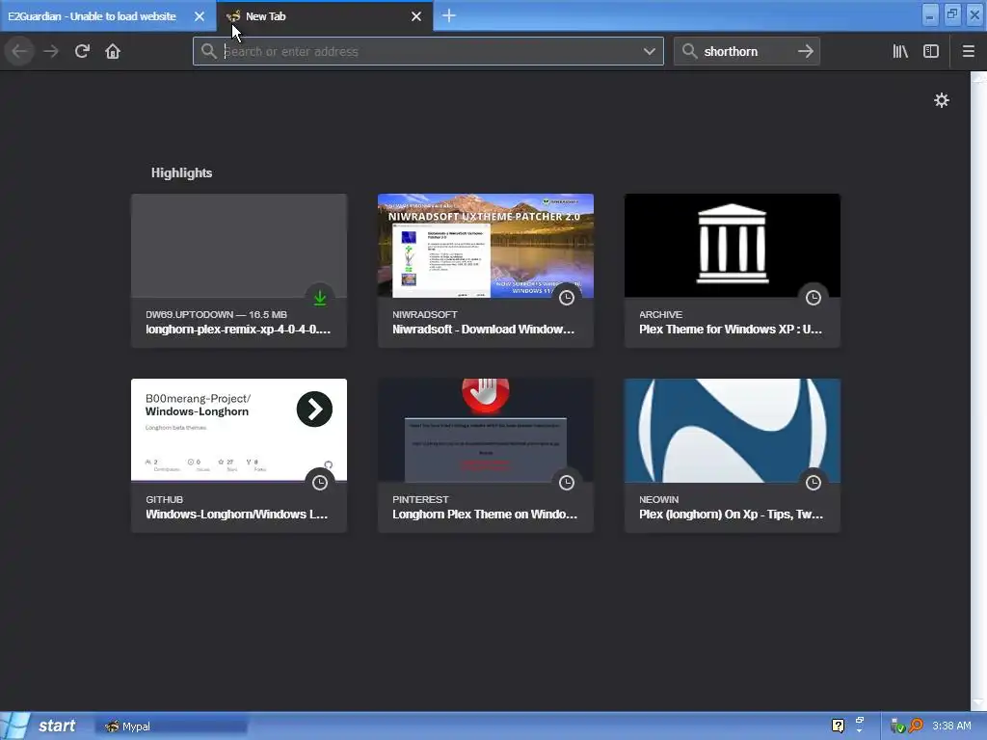Toggle the sidebar view icon

931,51
